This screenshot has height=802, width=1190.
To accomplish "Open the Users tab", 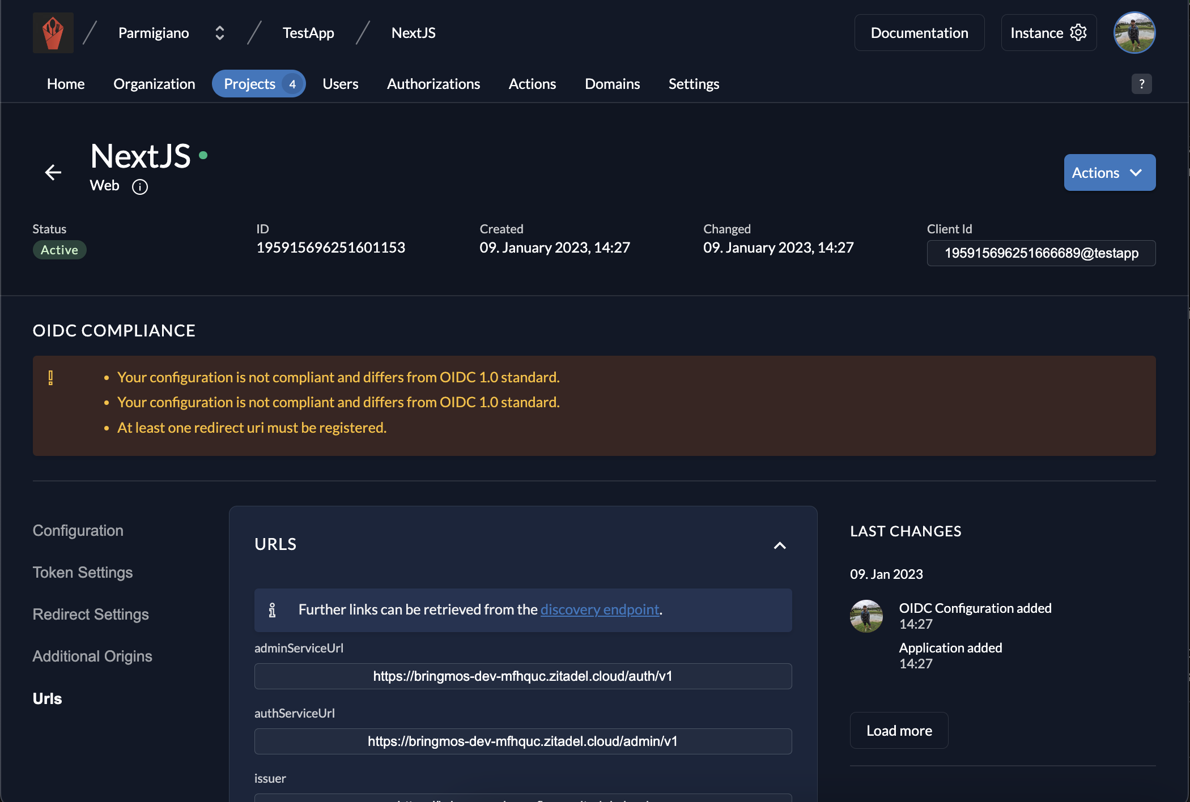I will (x=340, y=84).
